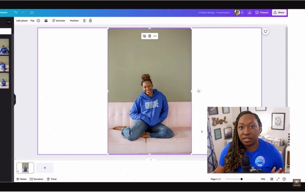Open the Animate panel
This screenshot has height=192, width=305.
[59, 21]
